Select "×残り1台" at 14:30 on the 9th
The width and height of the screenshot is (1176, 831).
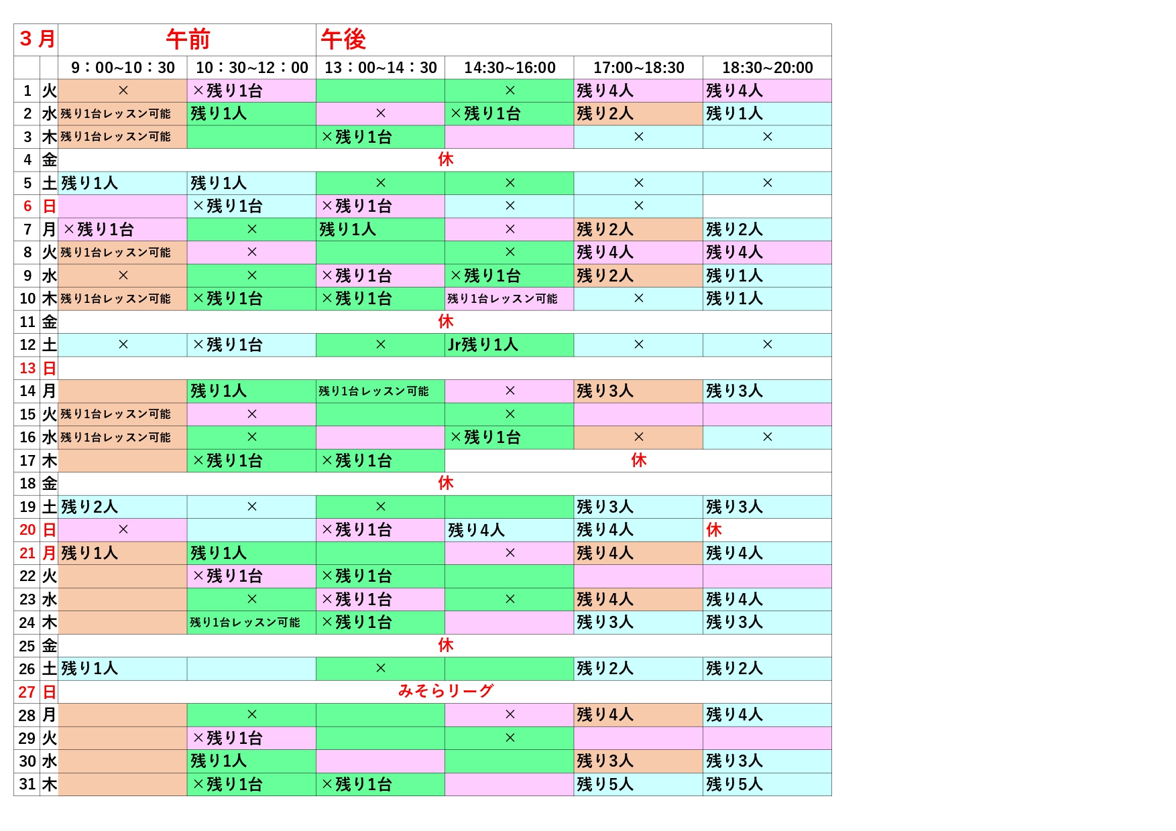coord(485,275)
